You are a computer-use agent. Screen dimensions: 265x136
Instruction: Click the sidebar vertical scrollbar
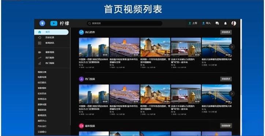tap(70, 76)
